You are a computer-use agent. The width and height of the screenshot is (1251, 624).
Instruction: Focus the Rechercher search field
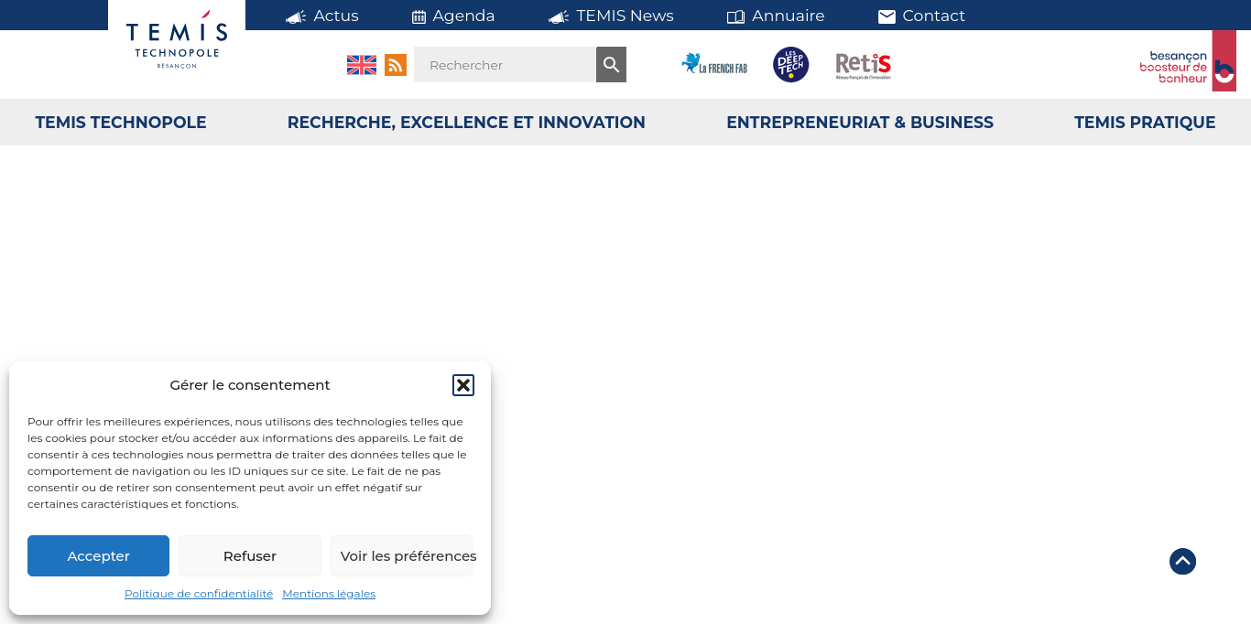[505, 65]
